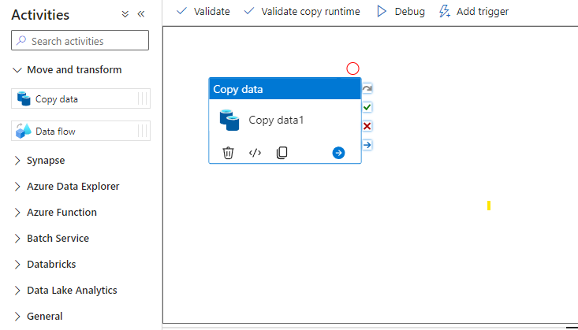Click the red X failure connector
The image size is (578, 330).
367,126
